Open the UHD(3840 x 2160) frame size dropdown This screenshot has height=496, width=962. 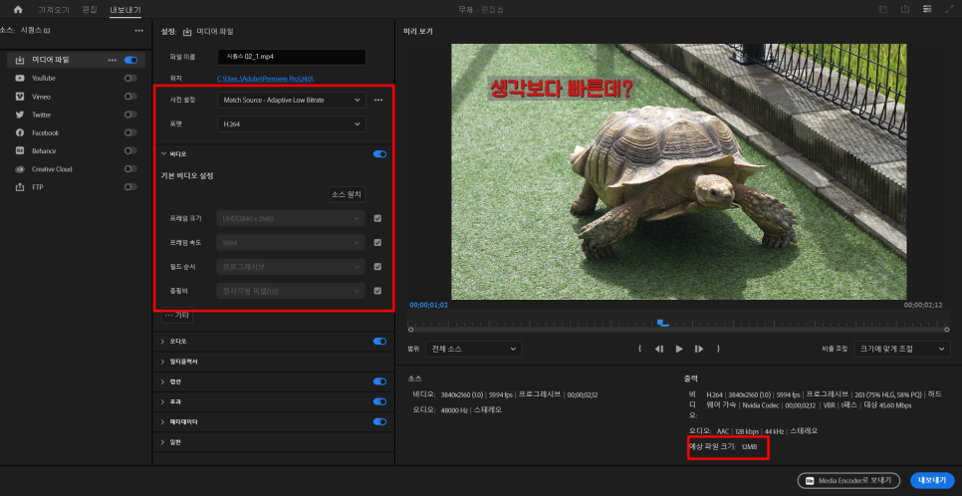point(291,218)
